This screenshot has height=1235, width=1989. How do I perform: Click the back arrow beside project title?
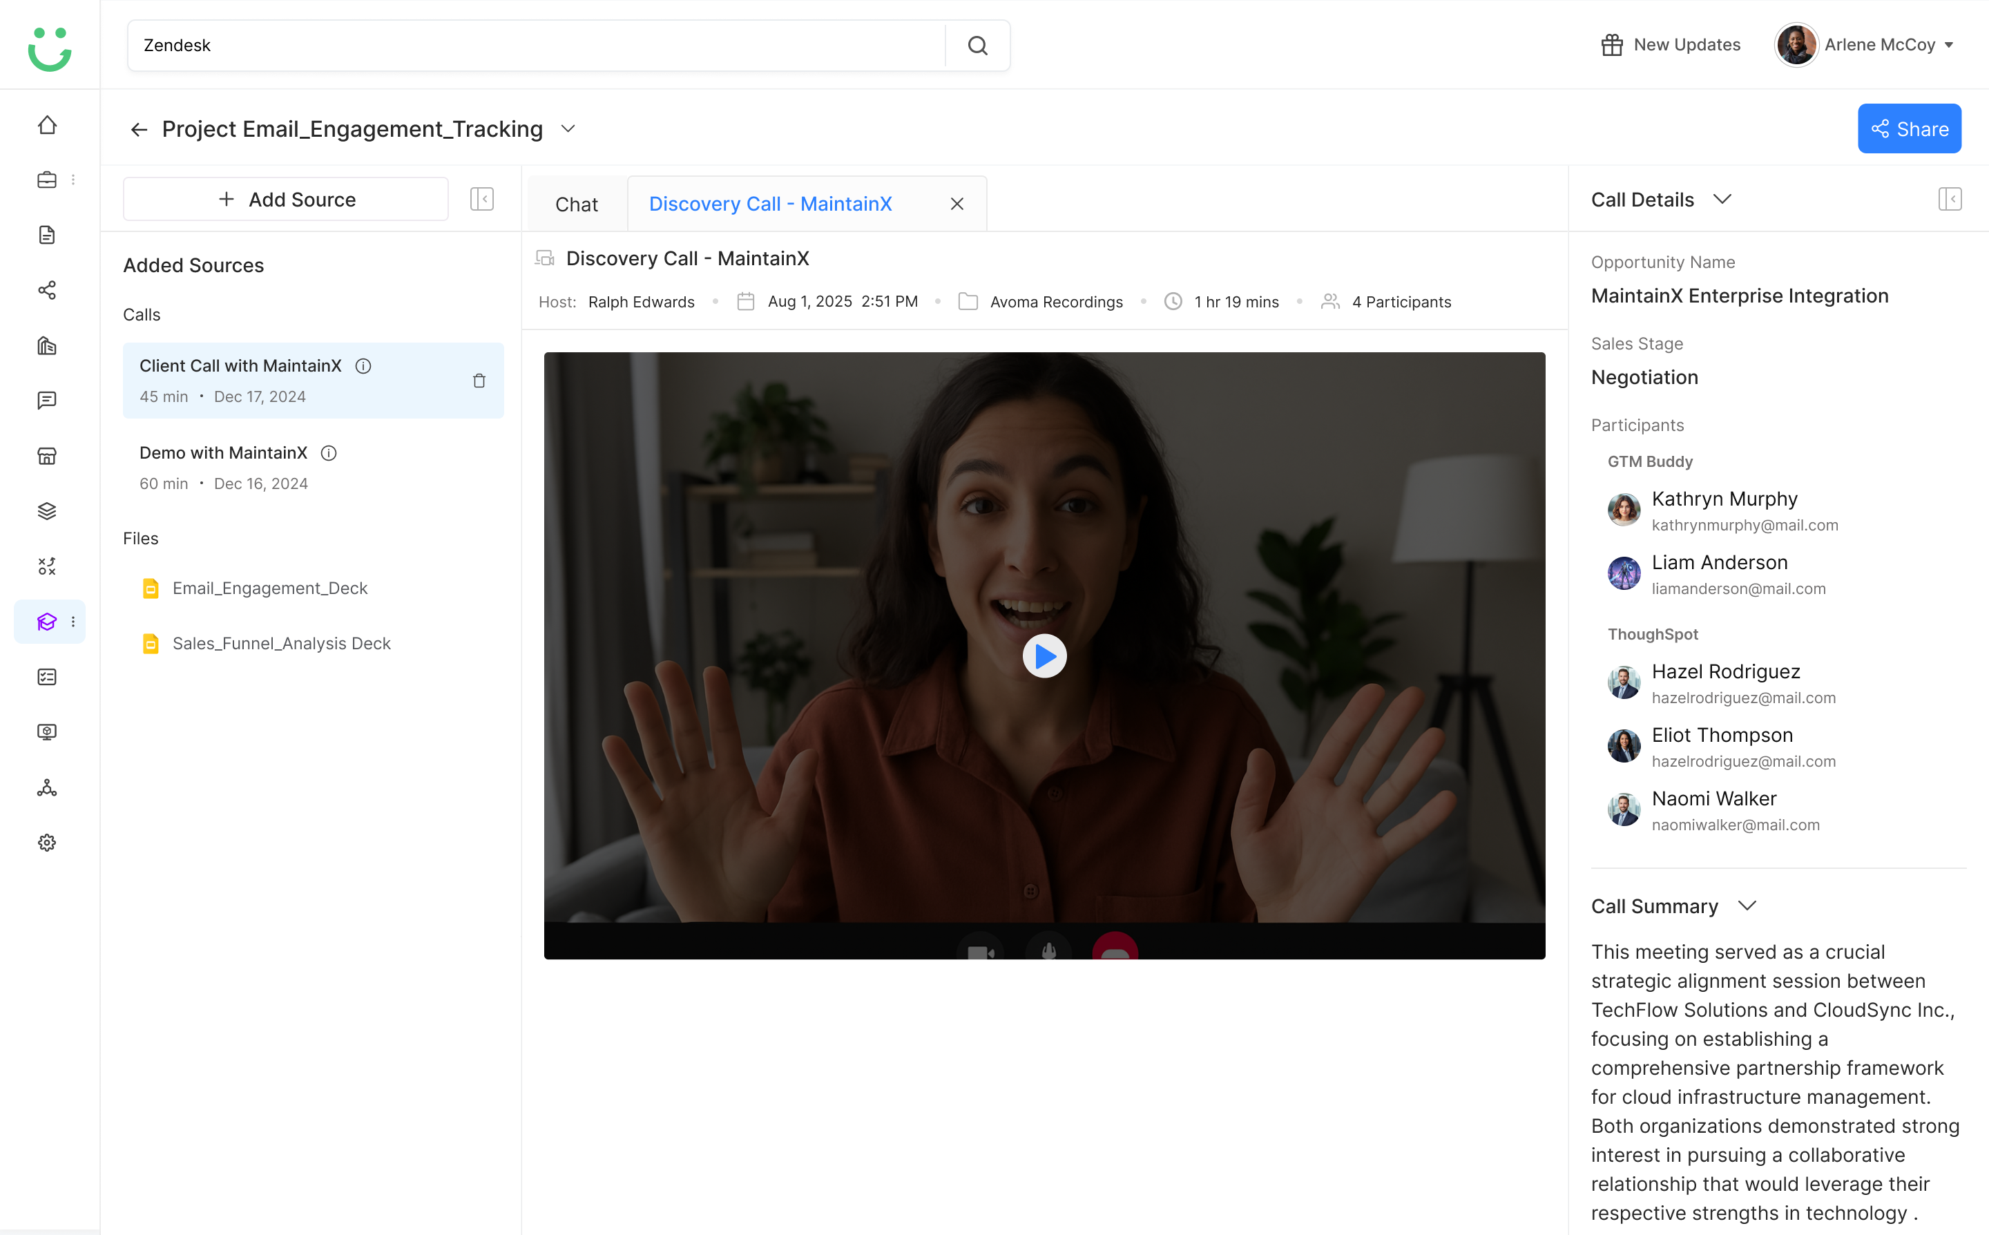[x=139, y=129]
